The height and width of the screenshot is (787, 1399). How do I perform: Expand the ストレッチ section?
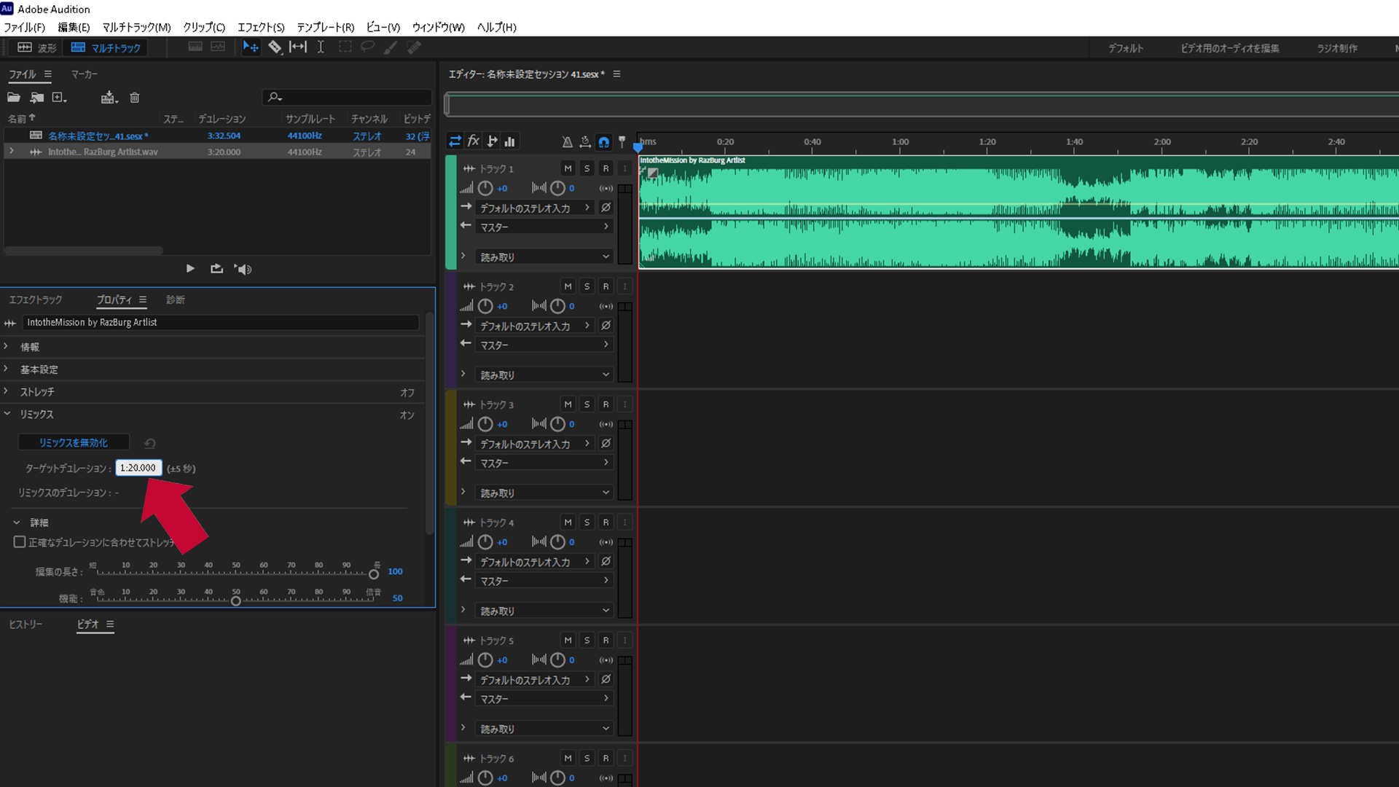pos(6,391)
